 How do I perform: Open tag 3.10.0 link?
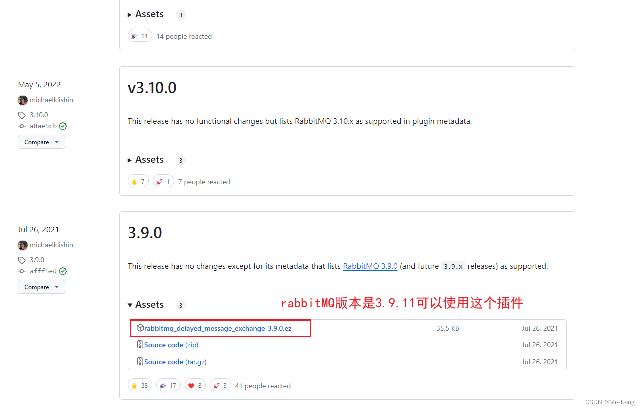(x=39, y=115)
